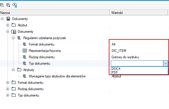Click the Rodzaj dokumentu attribute row icon
The width and height of the screenshot is (169, 109).
point(24,57)
